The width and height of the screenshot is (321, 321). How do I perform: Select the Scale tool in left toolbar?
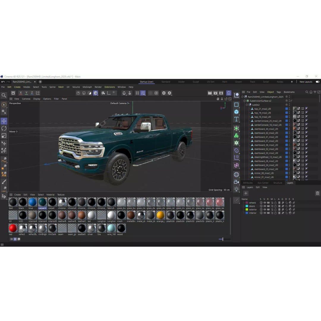tap(4, 136)
